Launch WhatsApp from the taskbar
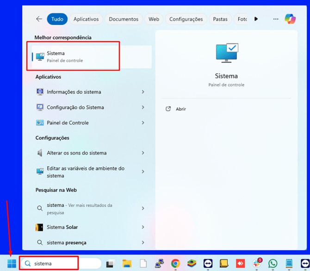Image resolution: width=310 pixels, height=271 pixels. (x=273, y=264)
